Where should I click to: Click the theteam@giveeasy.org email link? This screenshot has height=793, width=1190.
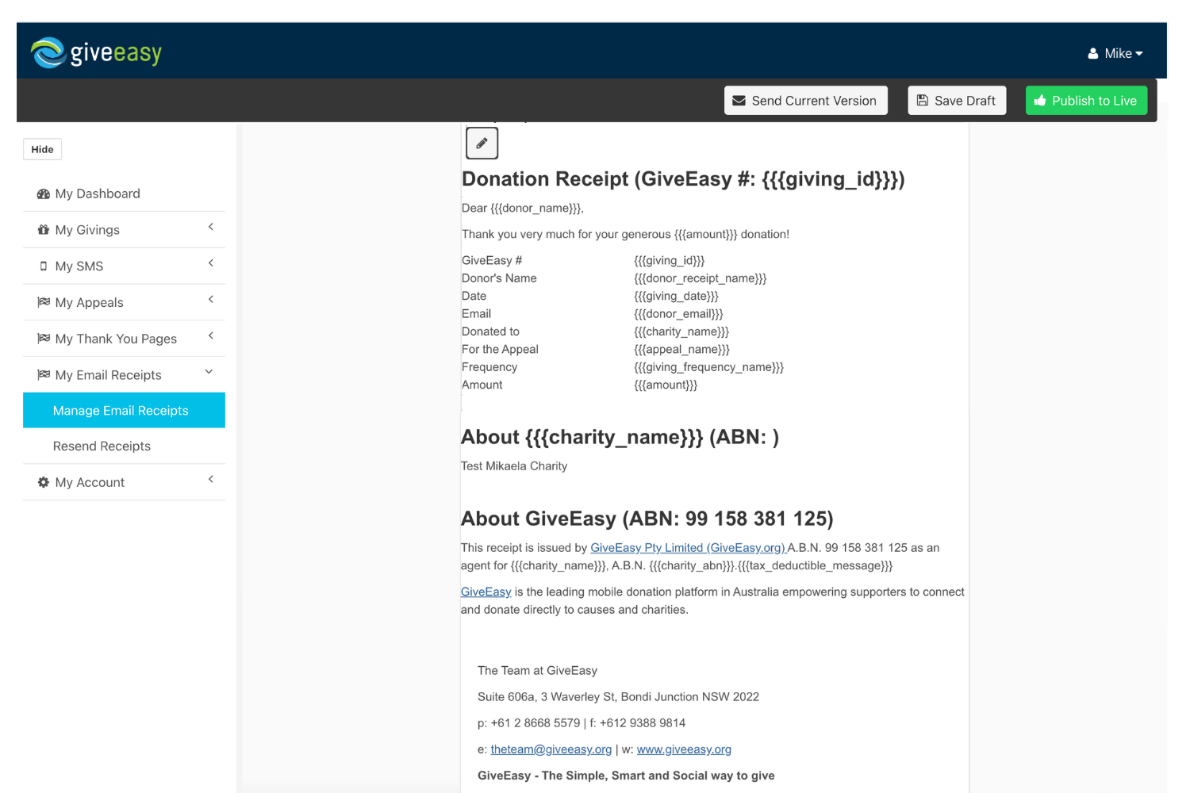click(x=551, y=749)
